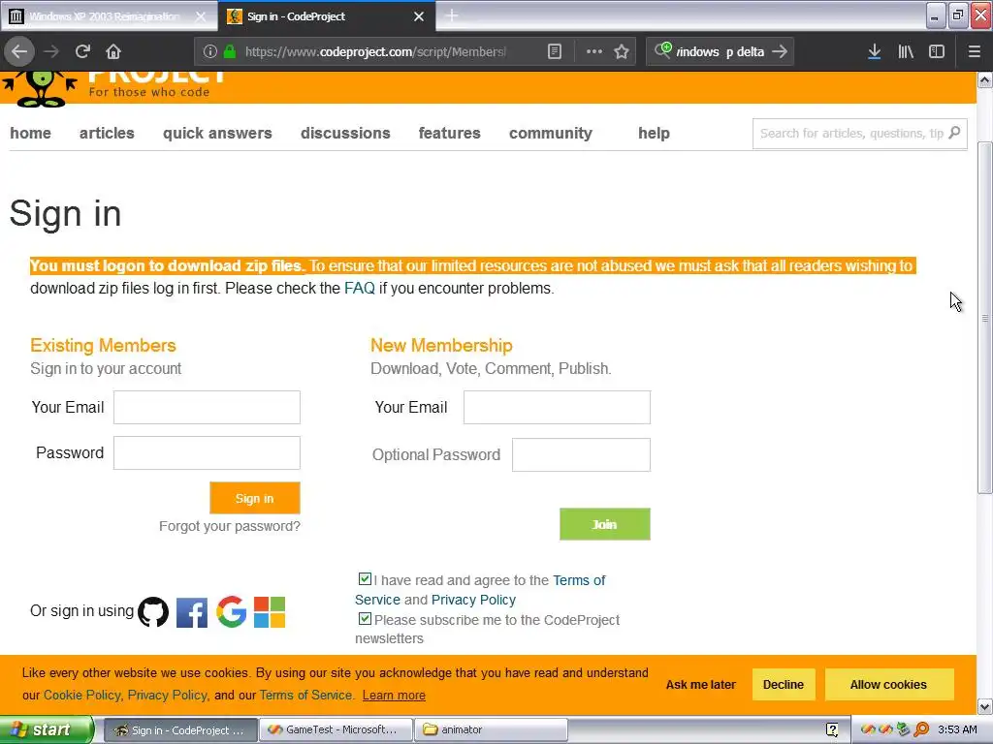Click Ask me later in cookie banner

(x=700, y=685)
